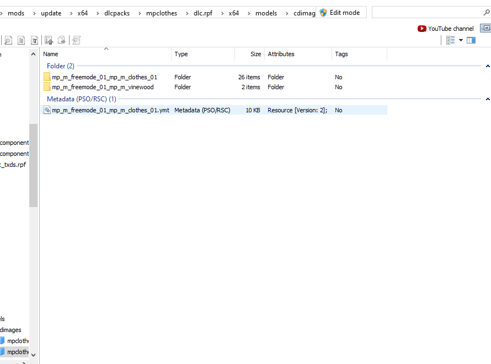Sort by the Tags column header
Viewport: 491px width, 364px height.
pyautogui.click(x=360, y=54)
